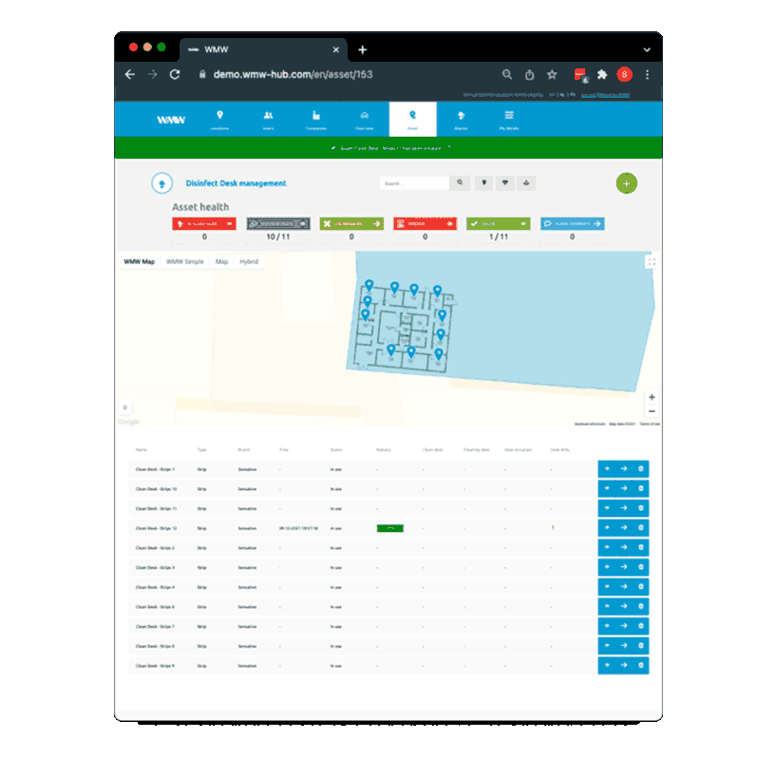Viewport: 777px width, 777px height.
Task: Open Clean Desk - Strips 7 via its arrow icon
Action: click(x=624, y=626)
